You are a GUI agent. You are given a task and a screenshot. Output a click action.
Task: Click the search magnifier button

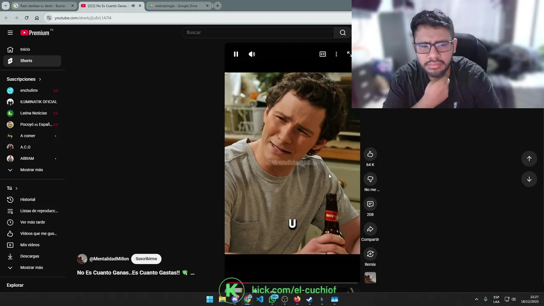pyautogui.click(x=343, y=33)
